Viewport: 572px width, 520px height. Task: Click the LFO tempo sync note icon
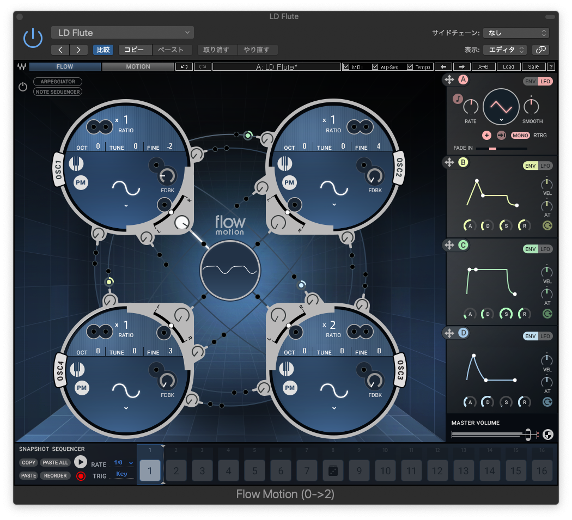pyautogui.click(x=458, y=99)
